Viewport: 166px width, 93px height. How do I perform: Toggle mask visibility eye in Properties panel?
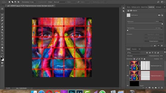coord(158,46)
